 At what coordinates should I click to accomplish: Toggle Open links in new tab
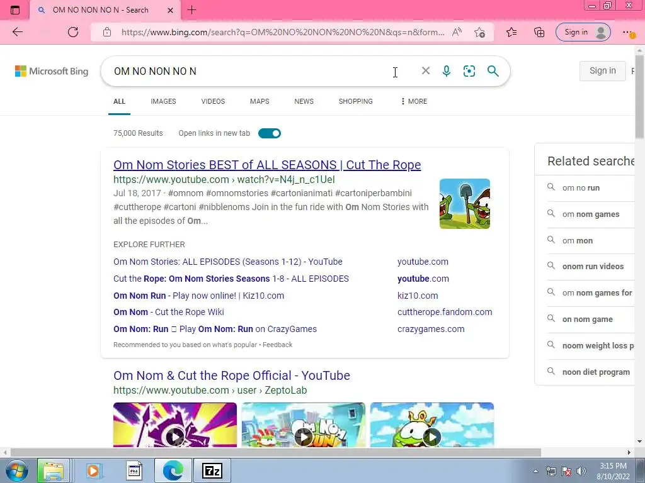click(x=270, y=133)
